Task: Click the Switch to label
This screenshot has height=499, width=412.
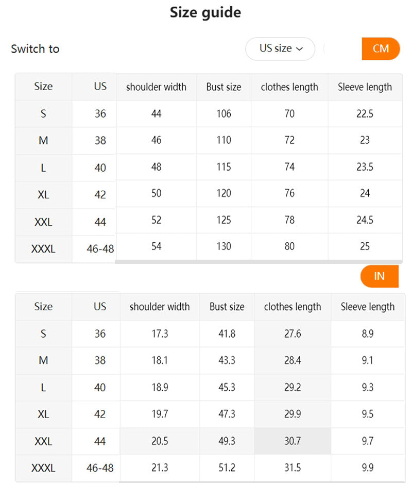Action: (35, 49)
